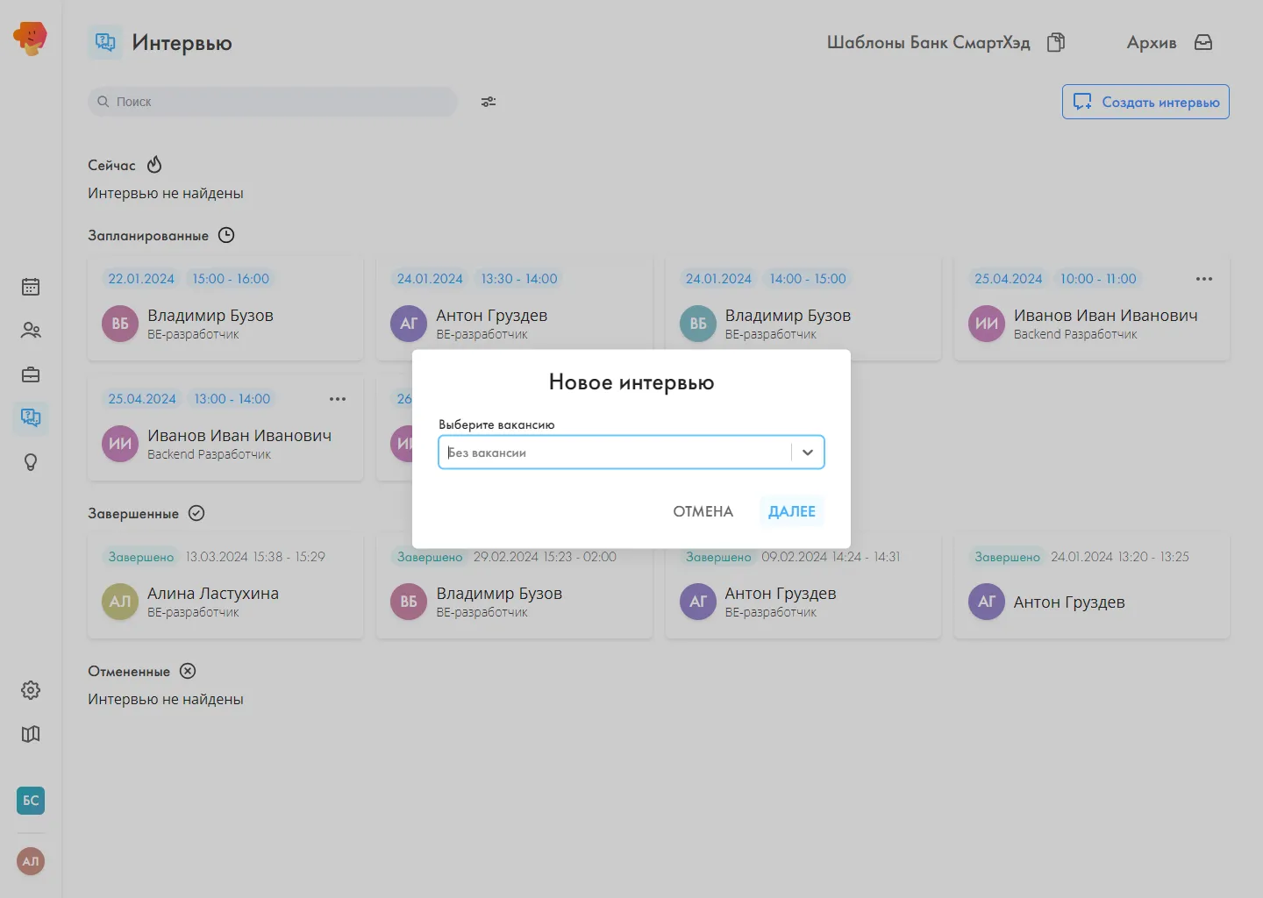Click the Запланированные section heading
Image resolution: width=1263 pixels, height=898 pixels.
(148, 235)
